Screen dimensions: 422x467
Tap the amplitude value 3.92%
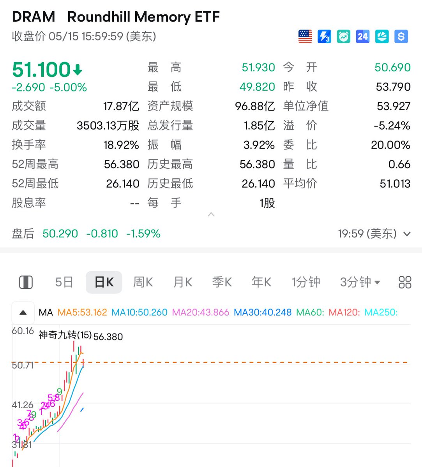(x=259, y=145)
